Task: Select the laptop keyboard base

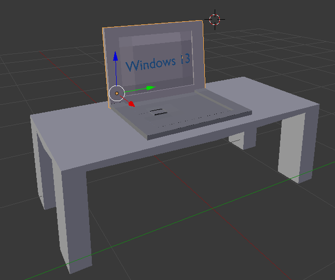Action: 182,114
